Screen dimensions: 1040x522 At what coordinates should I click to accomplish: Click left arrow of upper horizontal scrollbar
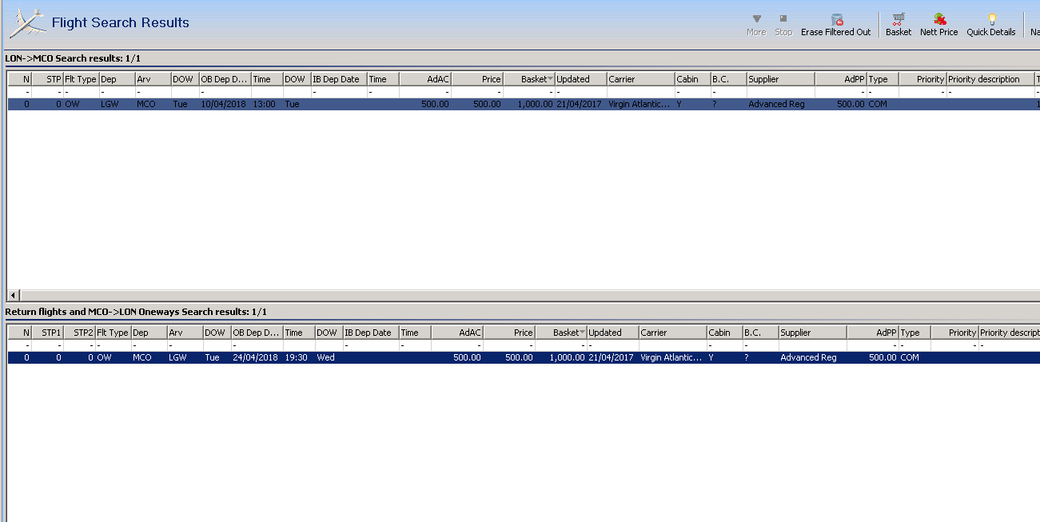(x=12, y=295)
